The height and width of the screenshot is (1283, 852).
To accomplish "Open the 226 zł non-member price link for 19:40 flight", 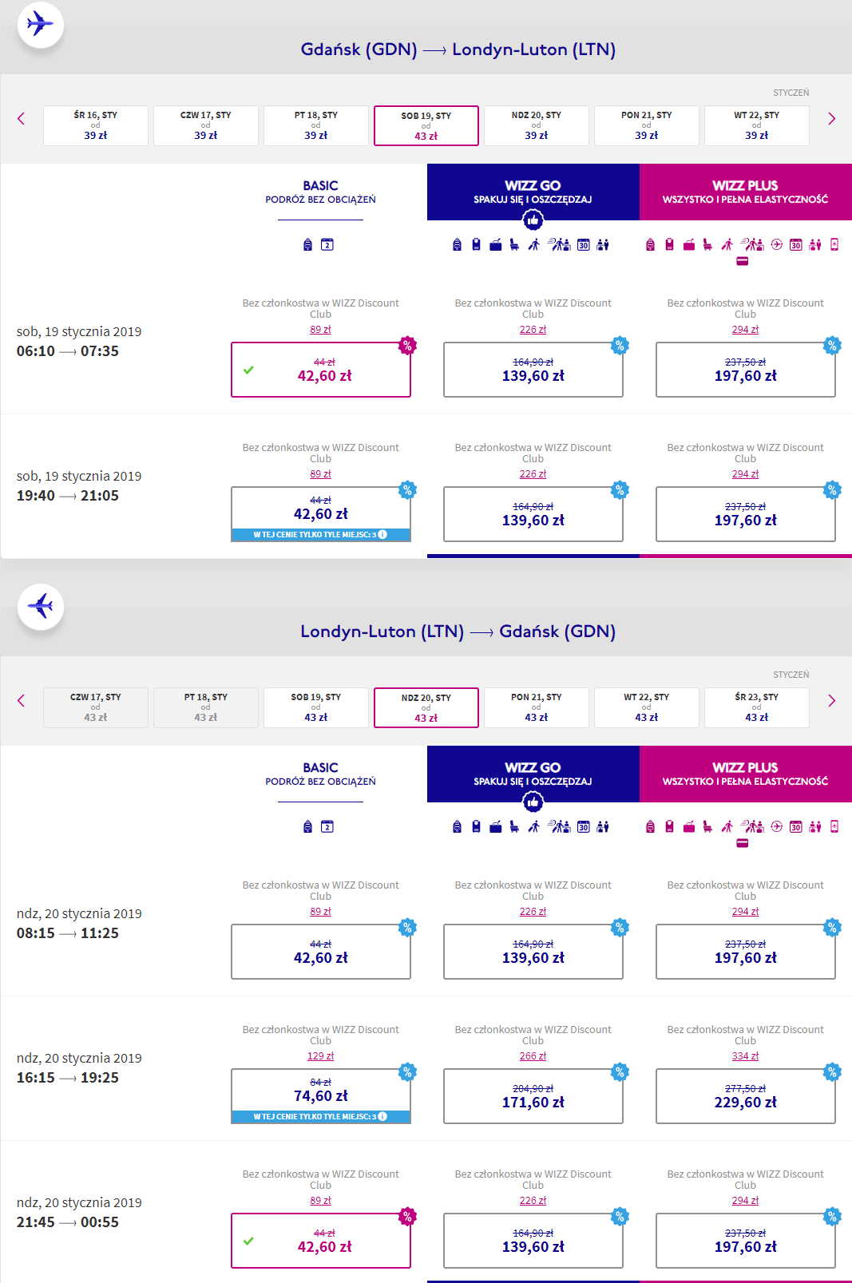I will click(533, 474).
